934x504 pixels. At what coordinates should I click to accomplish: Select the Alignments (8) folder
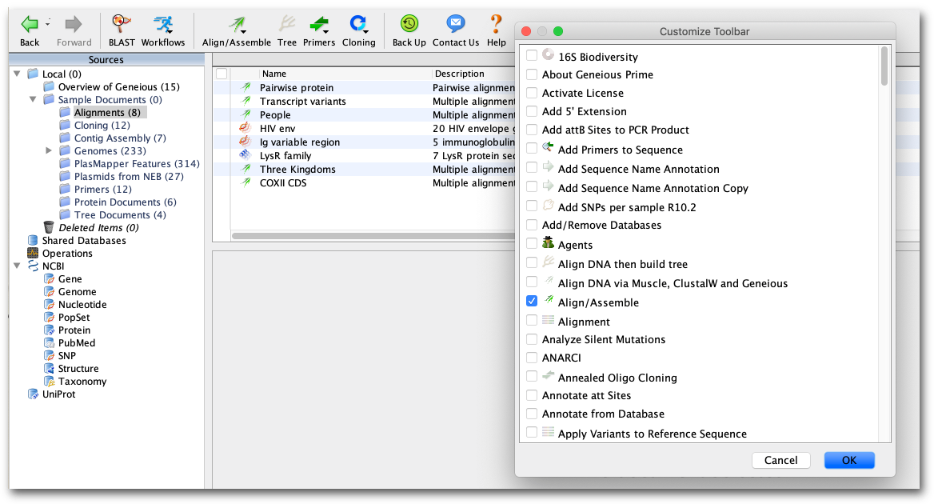tap(107, 113)
